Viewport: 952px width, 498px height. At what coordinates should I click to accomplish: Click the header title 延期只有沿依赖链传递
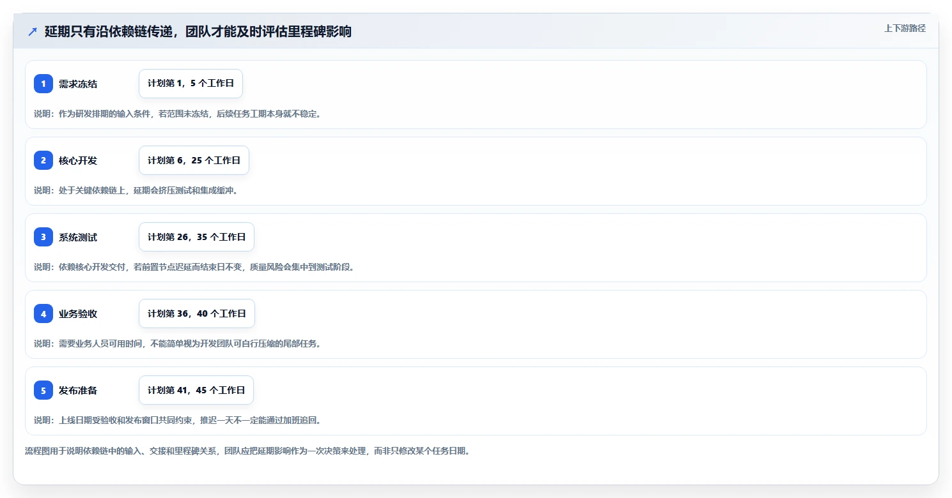(x=198, y=31)
